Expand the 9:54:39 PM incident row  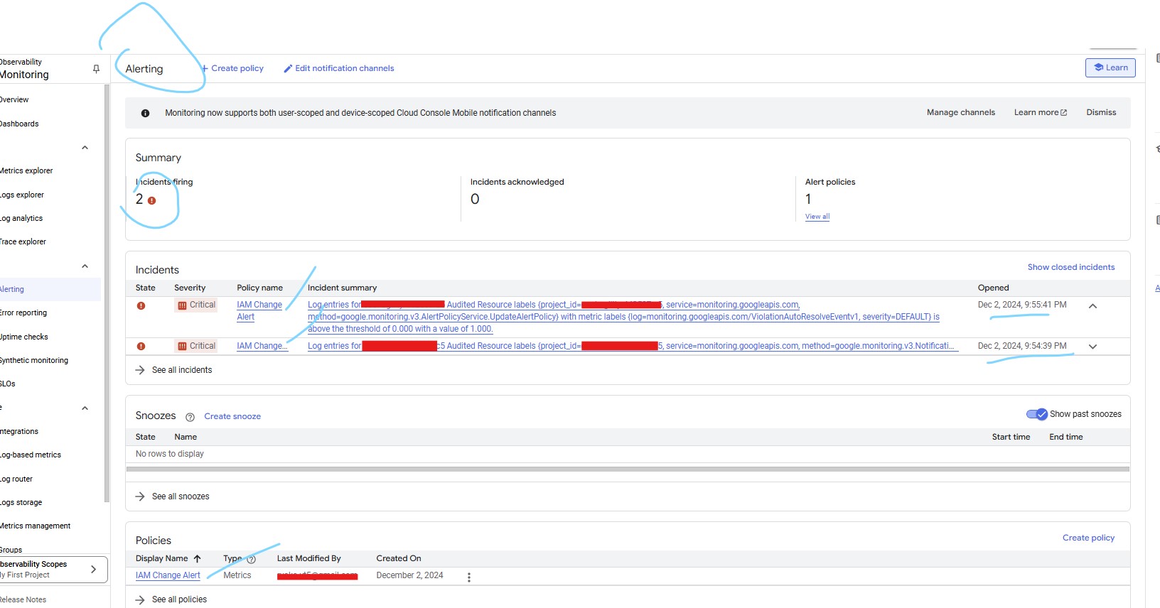coord(1092,347)
